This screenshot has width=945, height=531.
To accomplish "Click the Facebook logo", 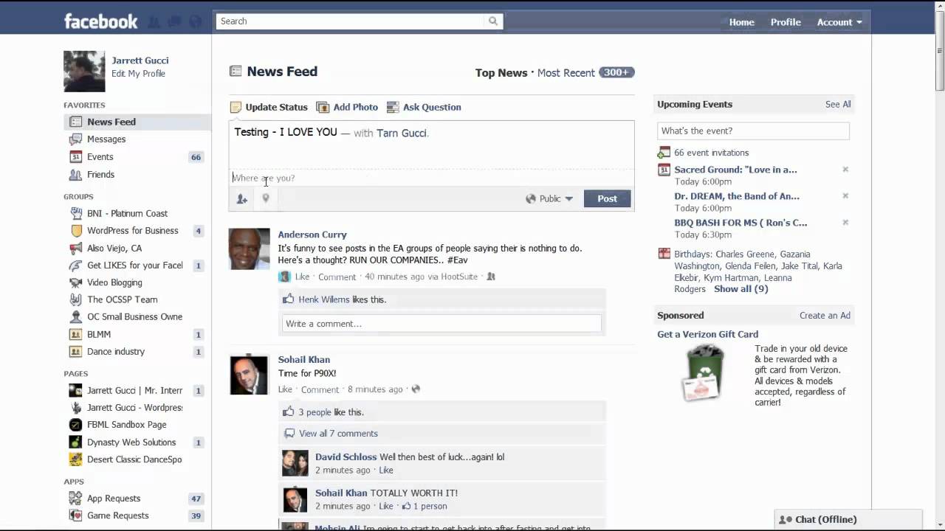I will click(100, 21).
